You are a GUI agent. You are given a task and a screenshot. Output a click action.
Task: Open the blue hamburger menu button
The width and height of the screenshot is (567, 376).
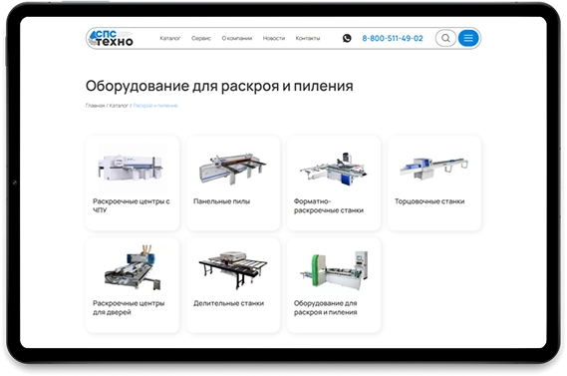point(468,38)
